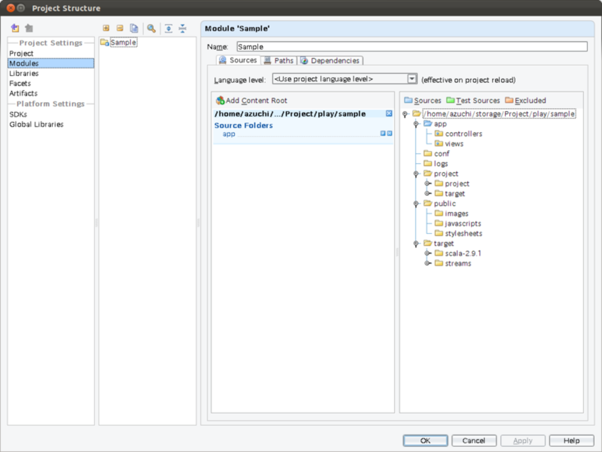Click the back navigation arrow icon
The height and width of the screenshot is (452, 602).
15,28
